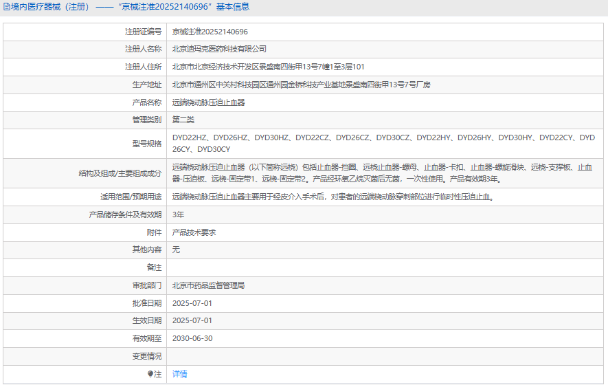Image resolution: width=608 pixels, height=385 pixels.
Task: Click the 附件 label
Action: click(x=155, y=232)
